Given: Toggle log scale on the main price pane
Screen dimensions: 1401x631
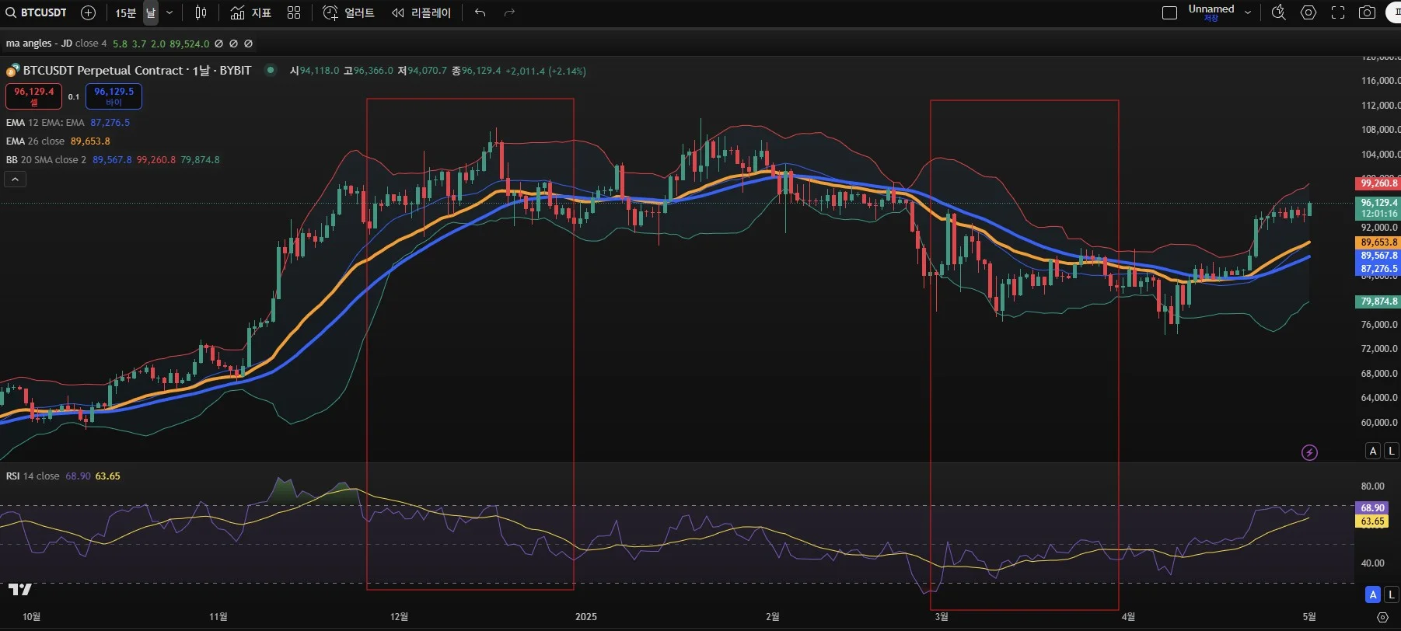Looking at the screenshot, I should pyautogui.click(x=1391, y=451).
